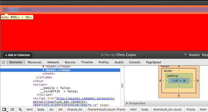Open the Assets menu
This screenshot has width=208, height=112.
194,55
